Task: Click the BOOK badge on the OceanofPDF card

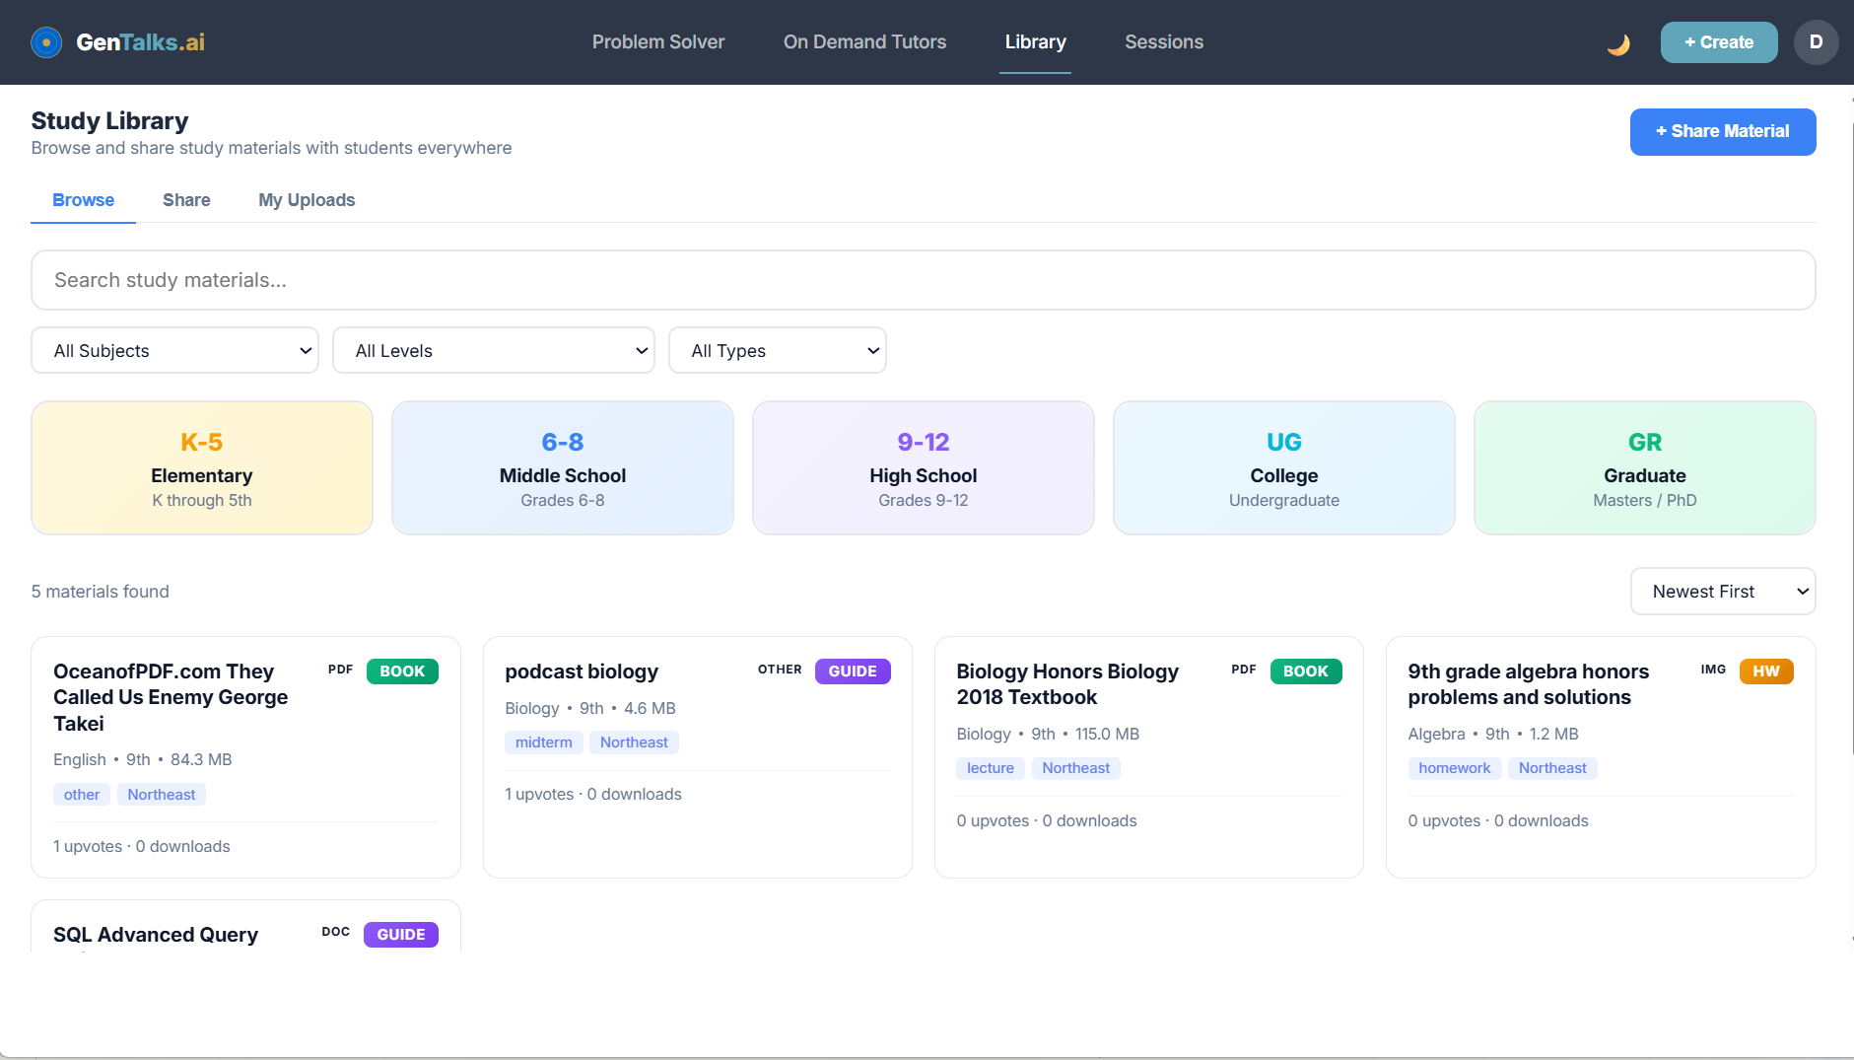Action: 402,671
